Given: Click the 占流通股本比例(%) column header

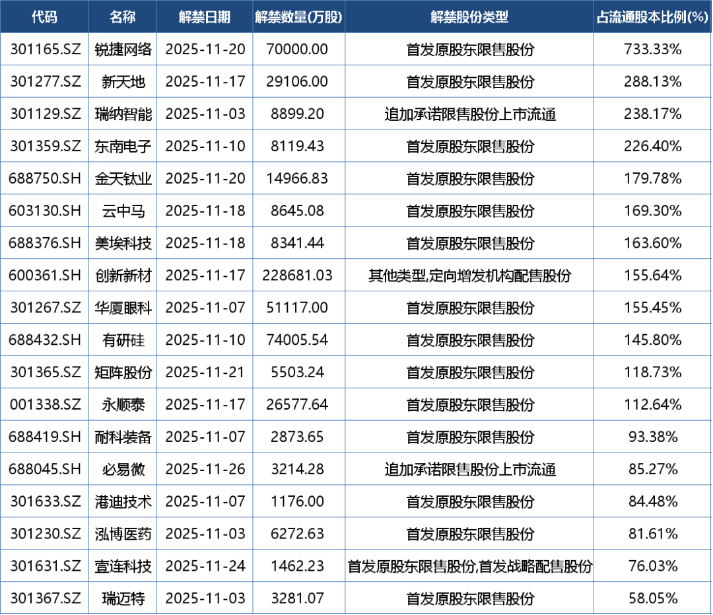Looking at the screenshot, I should (652, 17).
